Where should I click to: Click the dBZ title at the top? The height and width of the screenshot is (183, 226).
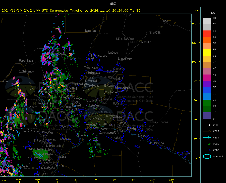tap(113, 4)
